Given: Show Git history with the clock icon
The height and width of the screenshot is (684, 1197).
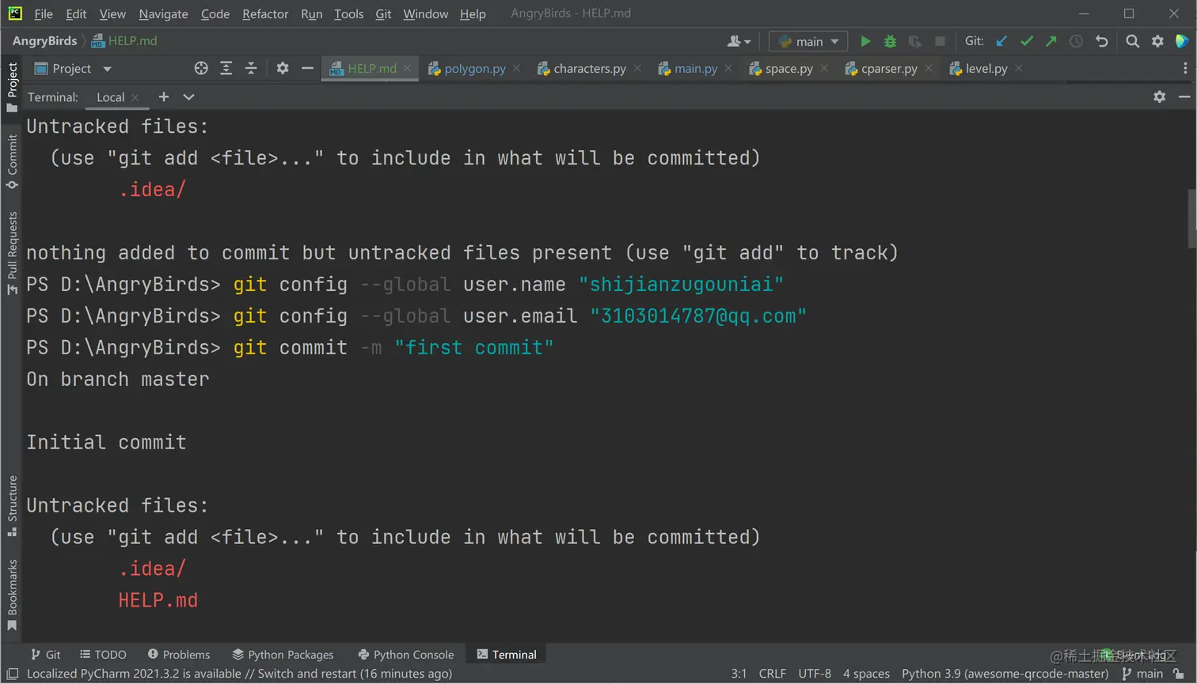Looking at the screenshot, I should pyautogui.click(x=1076, y=41).
